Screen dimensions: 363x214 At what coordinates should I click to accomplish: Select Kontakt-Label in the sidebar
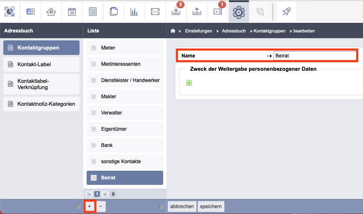point(42,65)
